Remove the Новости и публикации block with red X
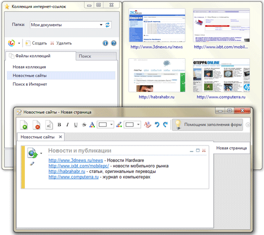This screenshot has width=264, height=235. pyautogui.click(x=204, y=150)
